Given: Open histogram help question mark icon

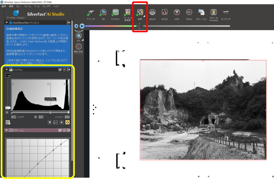Looking at the screenshot, I should (x=50, y=122).
